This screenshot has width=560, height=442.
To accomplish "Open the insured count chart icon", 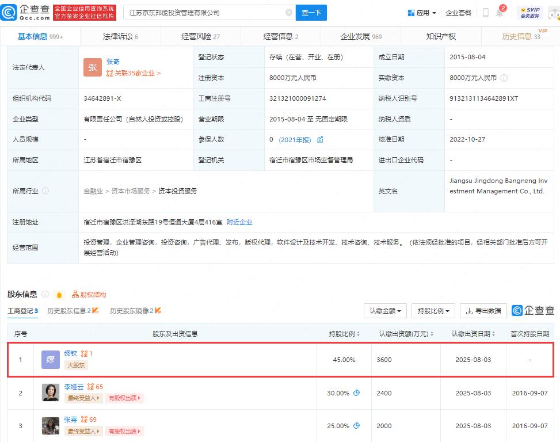I will click(320, 140).
